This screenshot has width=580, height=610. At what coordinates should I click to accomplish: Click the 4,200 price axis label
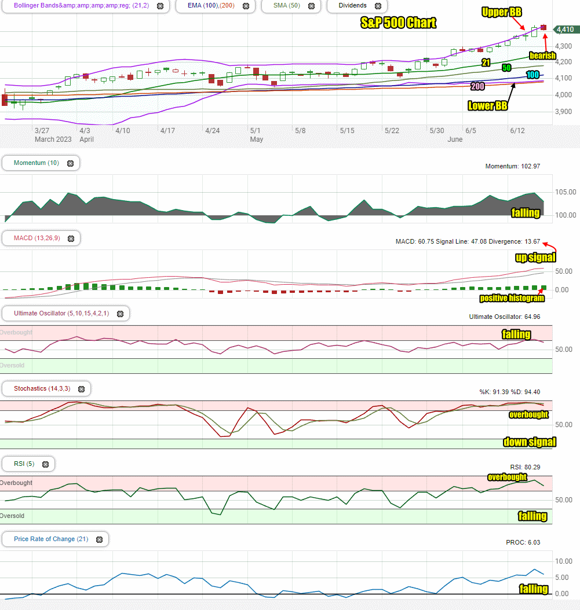[x=564, y=62]
